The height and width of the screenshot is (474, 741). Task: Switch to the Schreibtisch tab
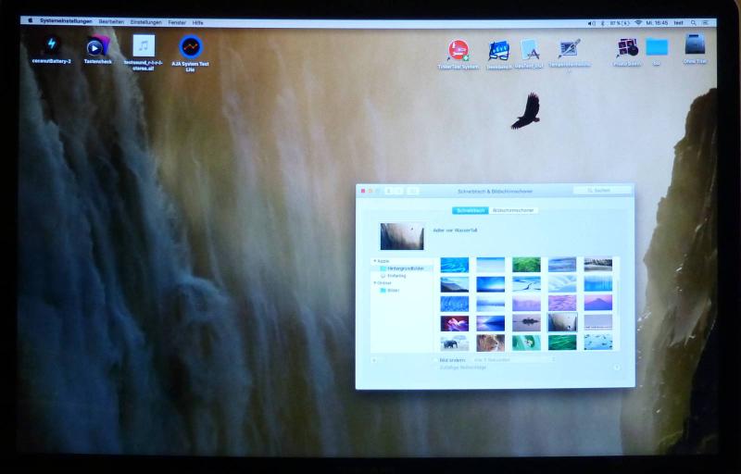[470, 210]
